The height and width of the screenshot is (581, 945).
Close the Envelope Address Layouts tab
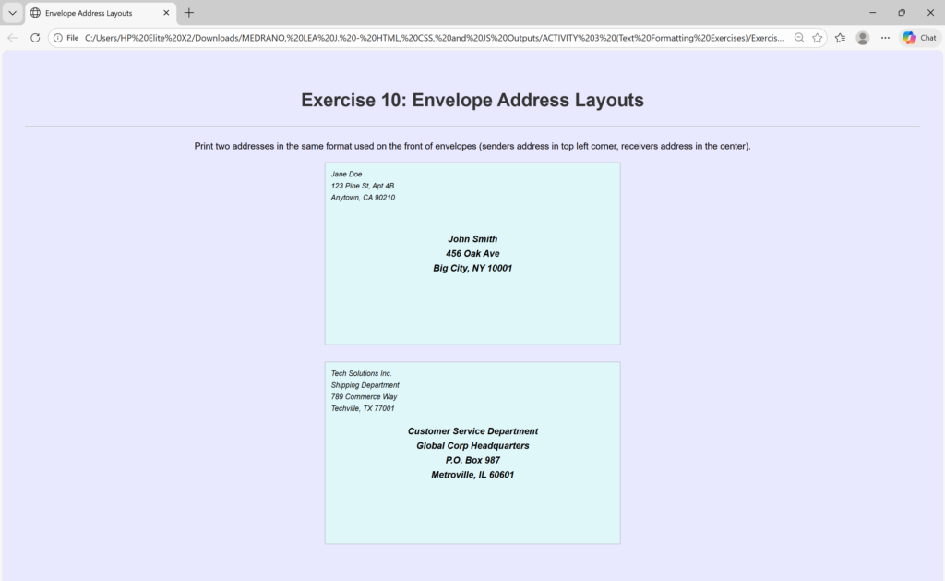click(x=164, y=13)
